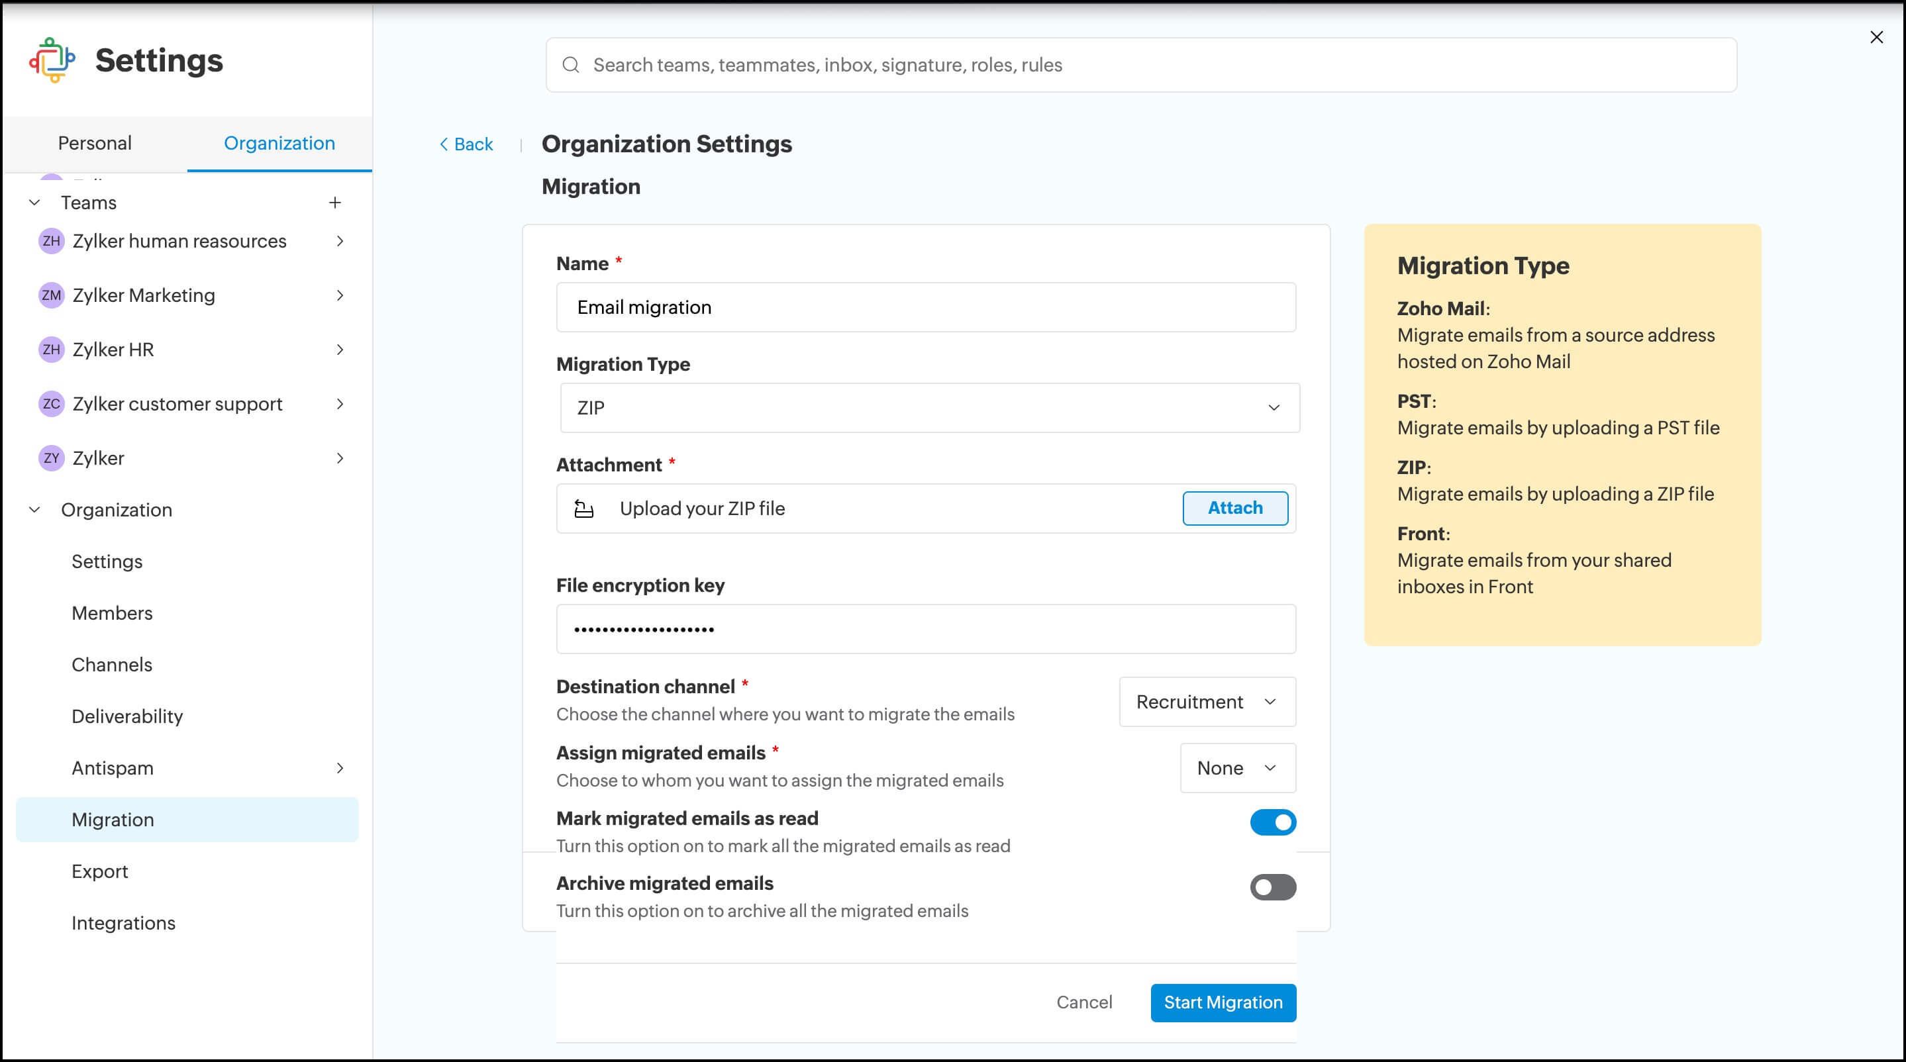The height and width of the screenshot is (1062, 1906).
Task: Click the TeamInbox logo icon
Action: (x=52, y=61)
